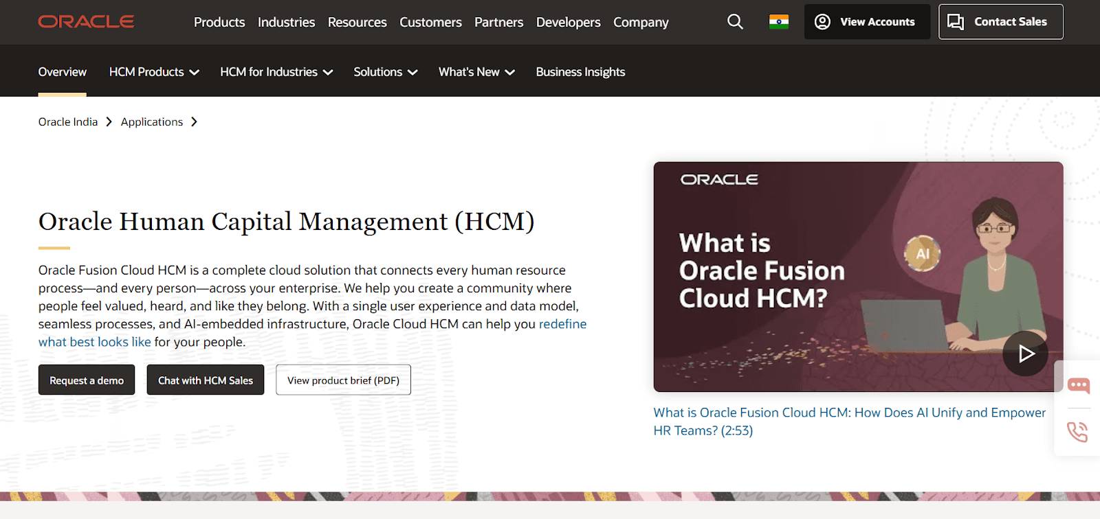
Task: Click the chat bubble icon on sidebar
Action: coord(1078,385)
